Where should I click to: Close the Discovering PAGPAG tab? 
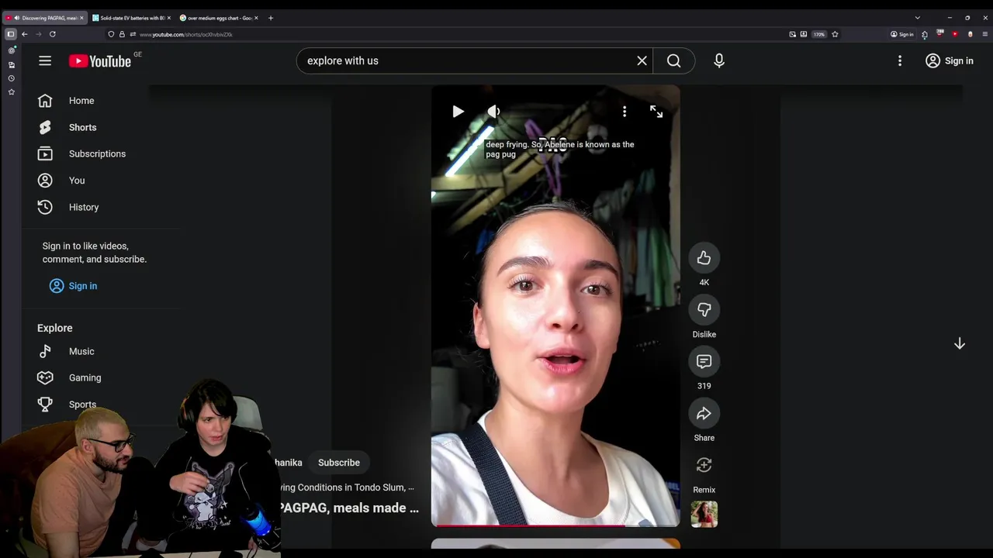click(x=81, y=18)
